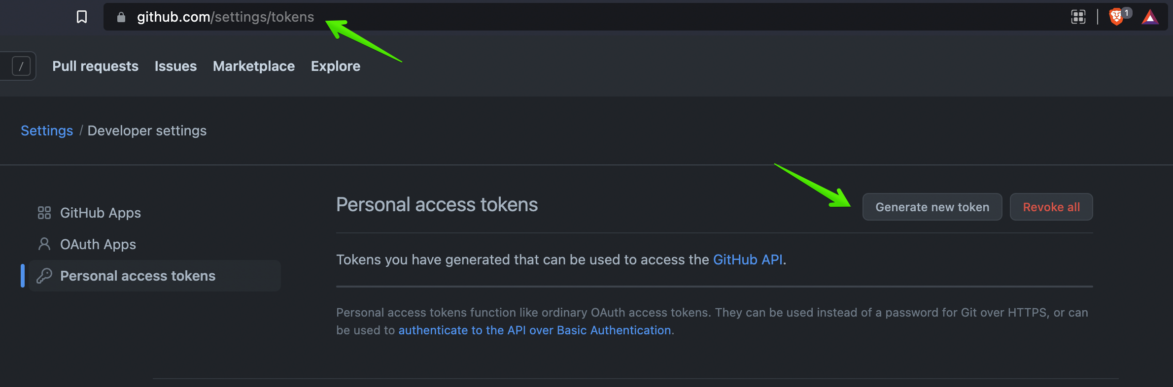
Task: Click the grid icon beside GitHub Apps
Action: pyautogui.click(x=44, y=213)
